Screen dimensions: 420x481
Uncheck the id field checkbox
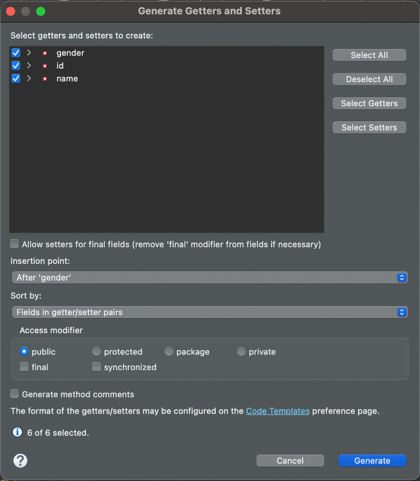tap(16, 66)
